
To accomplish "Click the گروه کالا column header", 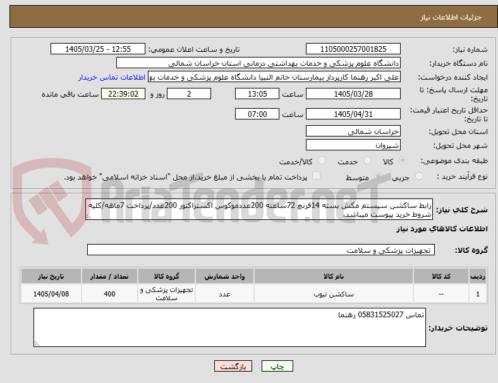I will (x=166, y=276).
